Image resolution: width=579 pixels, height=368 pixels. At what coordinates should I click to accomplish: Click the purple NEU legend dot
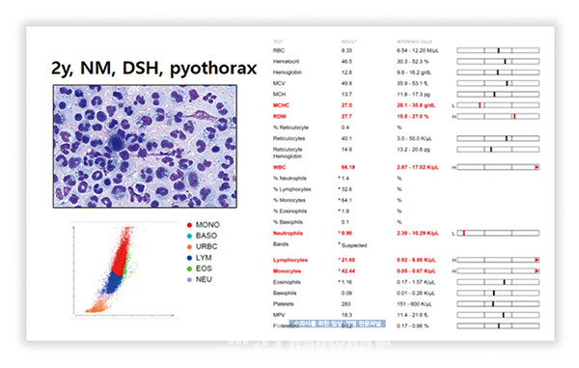click(x=189, y=280)
